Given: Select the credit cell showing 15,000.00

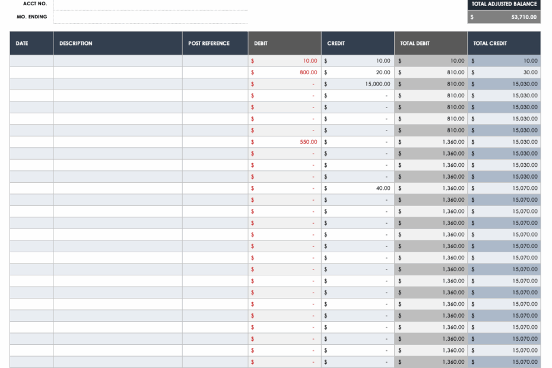Looking at the screenshot, I should pyautogui.click(x=358, y=84).
